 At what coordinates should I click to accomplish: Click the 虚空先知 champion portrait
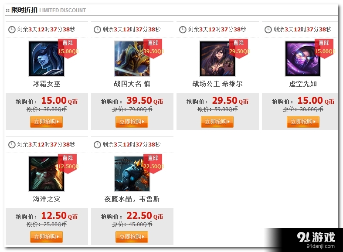click(303, 58)
